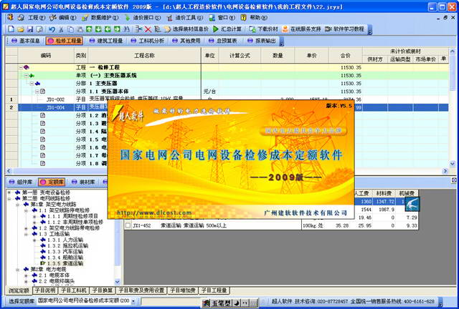459x309 pixels.
Task: Select the 建筑工程量 toggle tab
Action: click(x=106, y=41)
